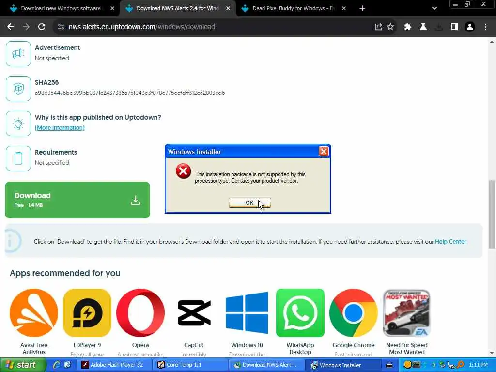Switch to Download new Windows software tab
The height and width of the screenshot is (372, 496).
coord(60,8)
